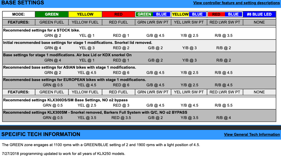Image resolution: width=281 pixels, height=157 pixels.
Task: Click the 7/27/2018 programming update note
Action: [x=63, y=153]
